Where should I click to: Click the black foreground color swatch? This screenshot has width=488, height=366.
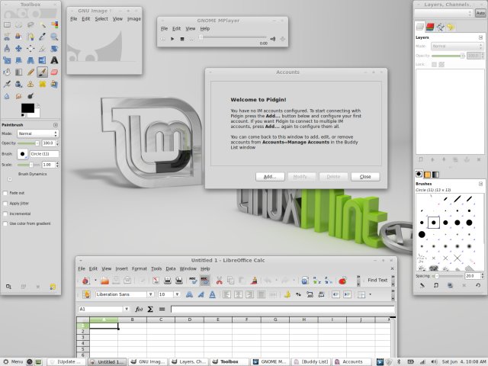coord(27,108)
